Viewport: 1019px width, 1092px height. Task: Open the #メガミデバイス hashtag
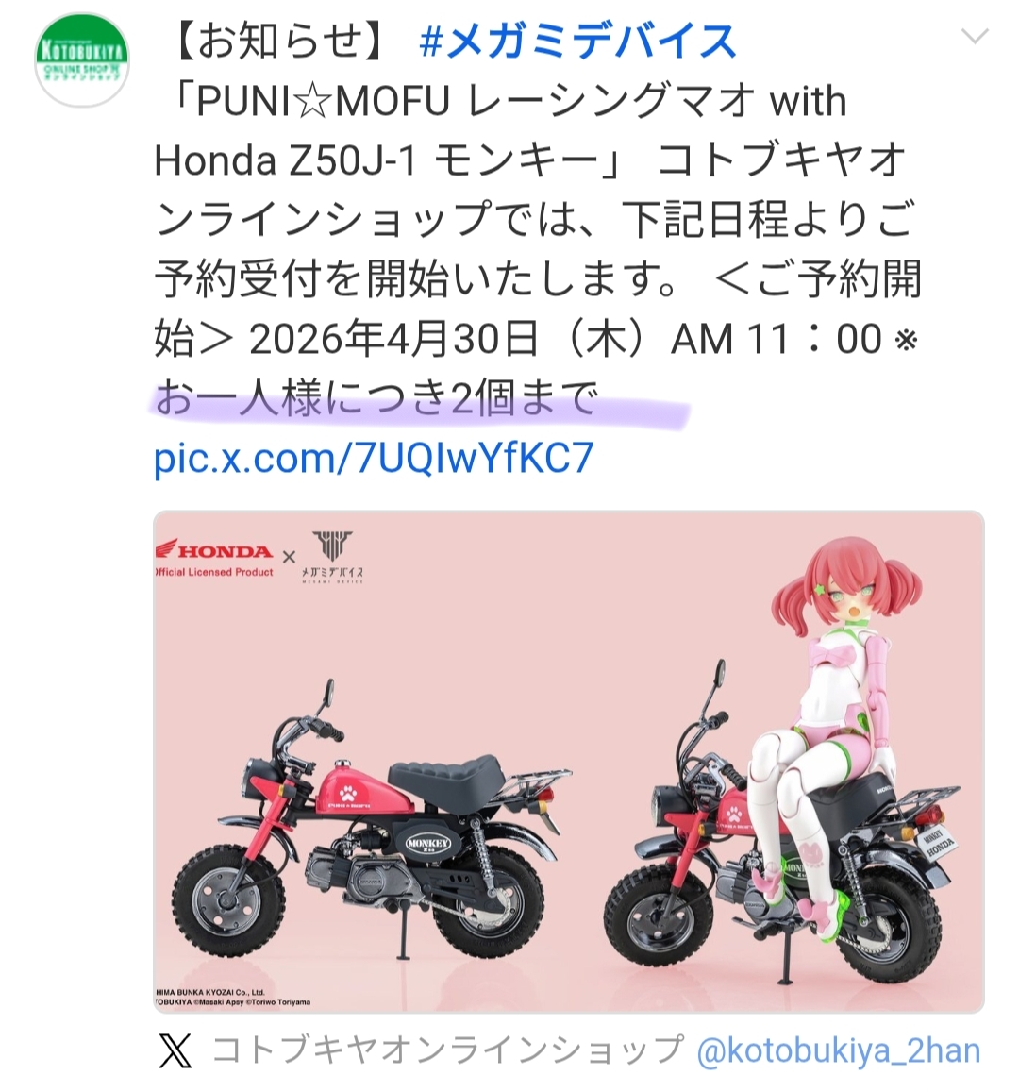coord(577,41)
